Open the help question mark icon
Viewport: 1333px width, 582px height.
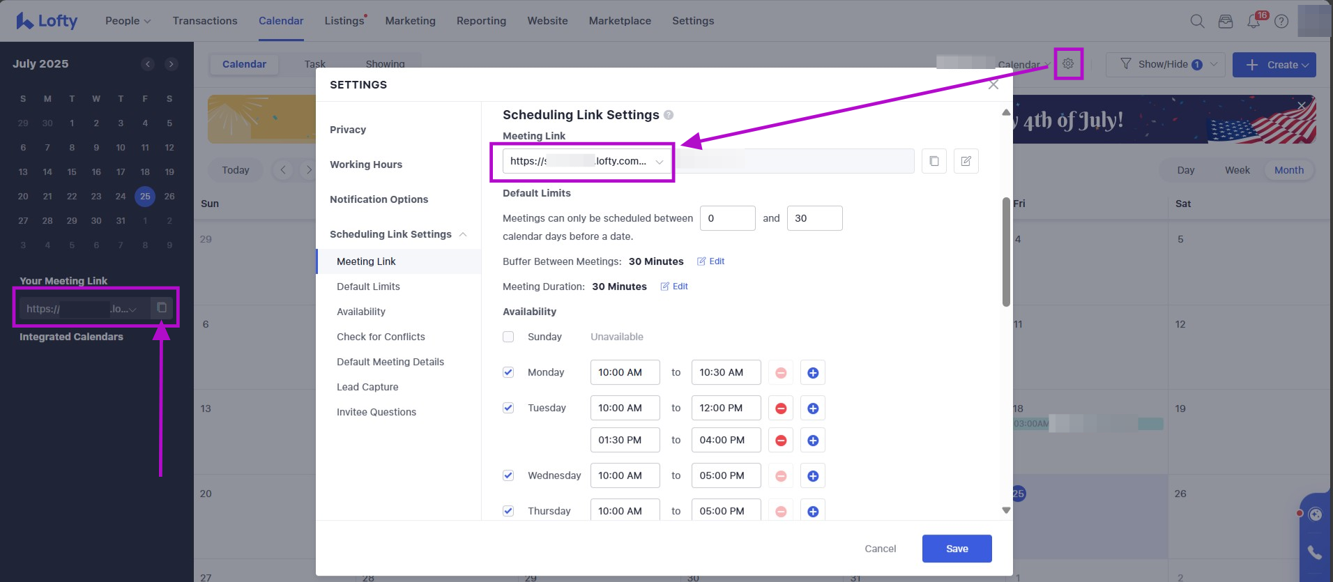pos(1281,22)
